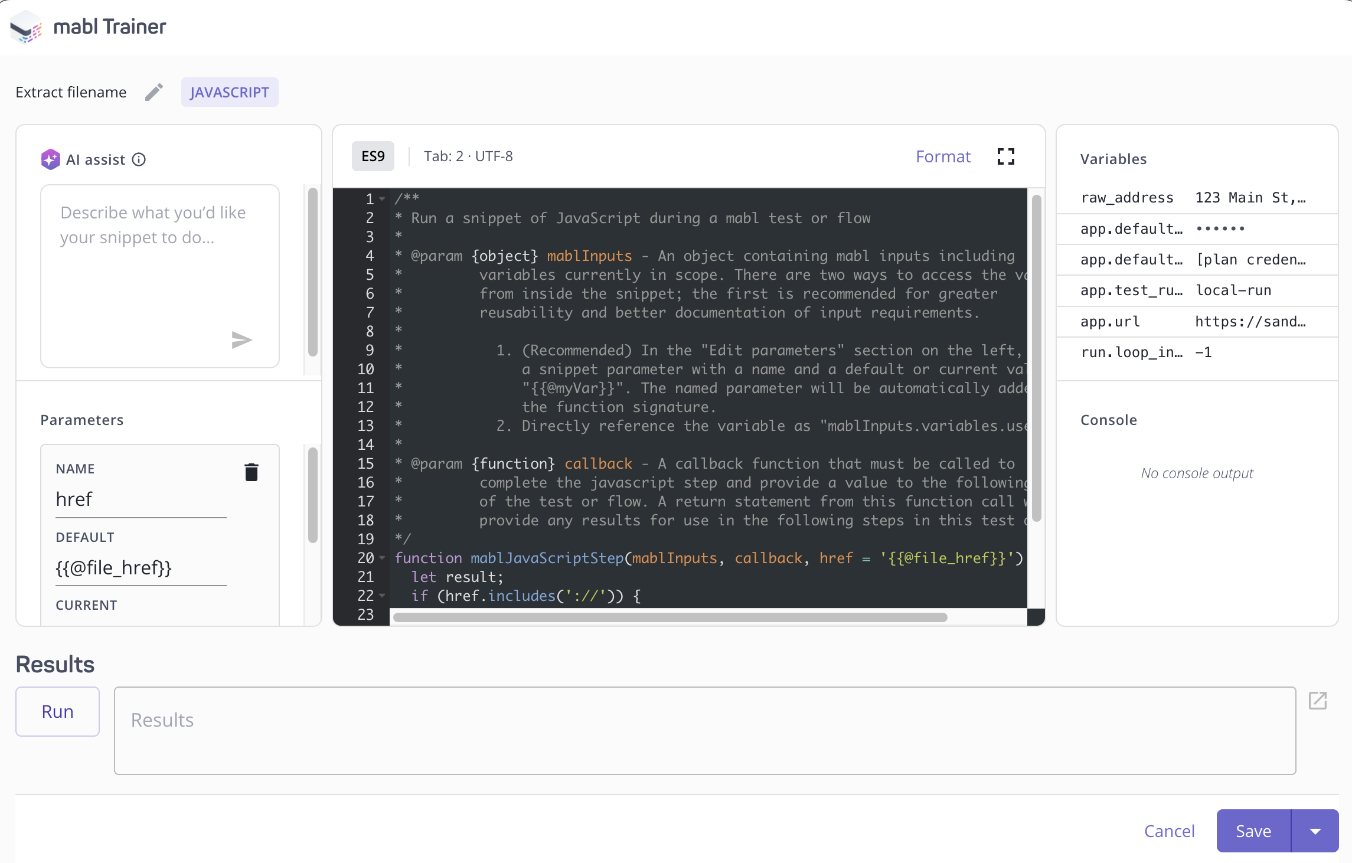The height and width of the screenshot is (863, 1352).
Task: Click the mabl Trainer logo
Action: [x=26, y=27]
